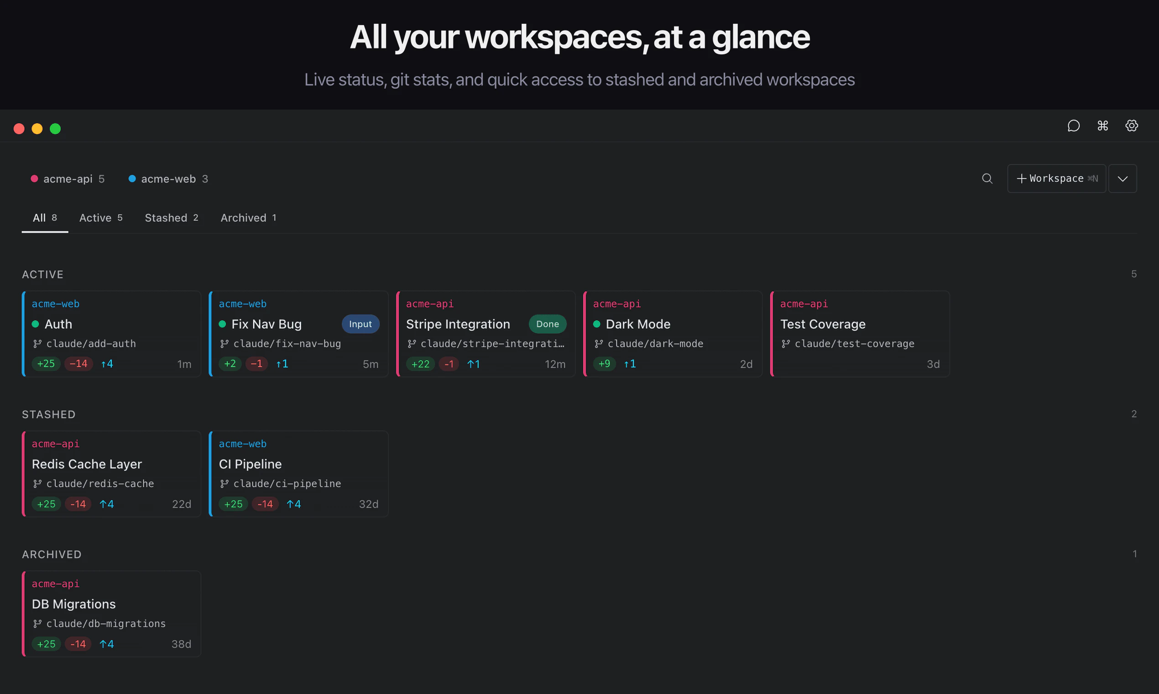This screenshot has height=694, width=1159.
Task: Open the DB Migrations workspace card
Action: point(112,614)
